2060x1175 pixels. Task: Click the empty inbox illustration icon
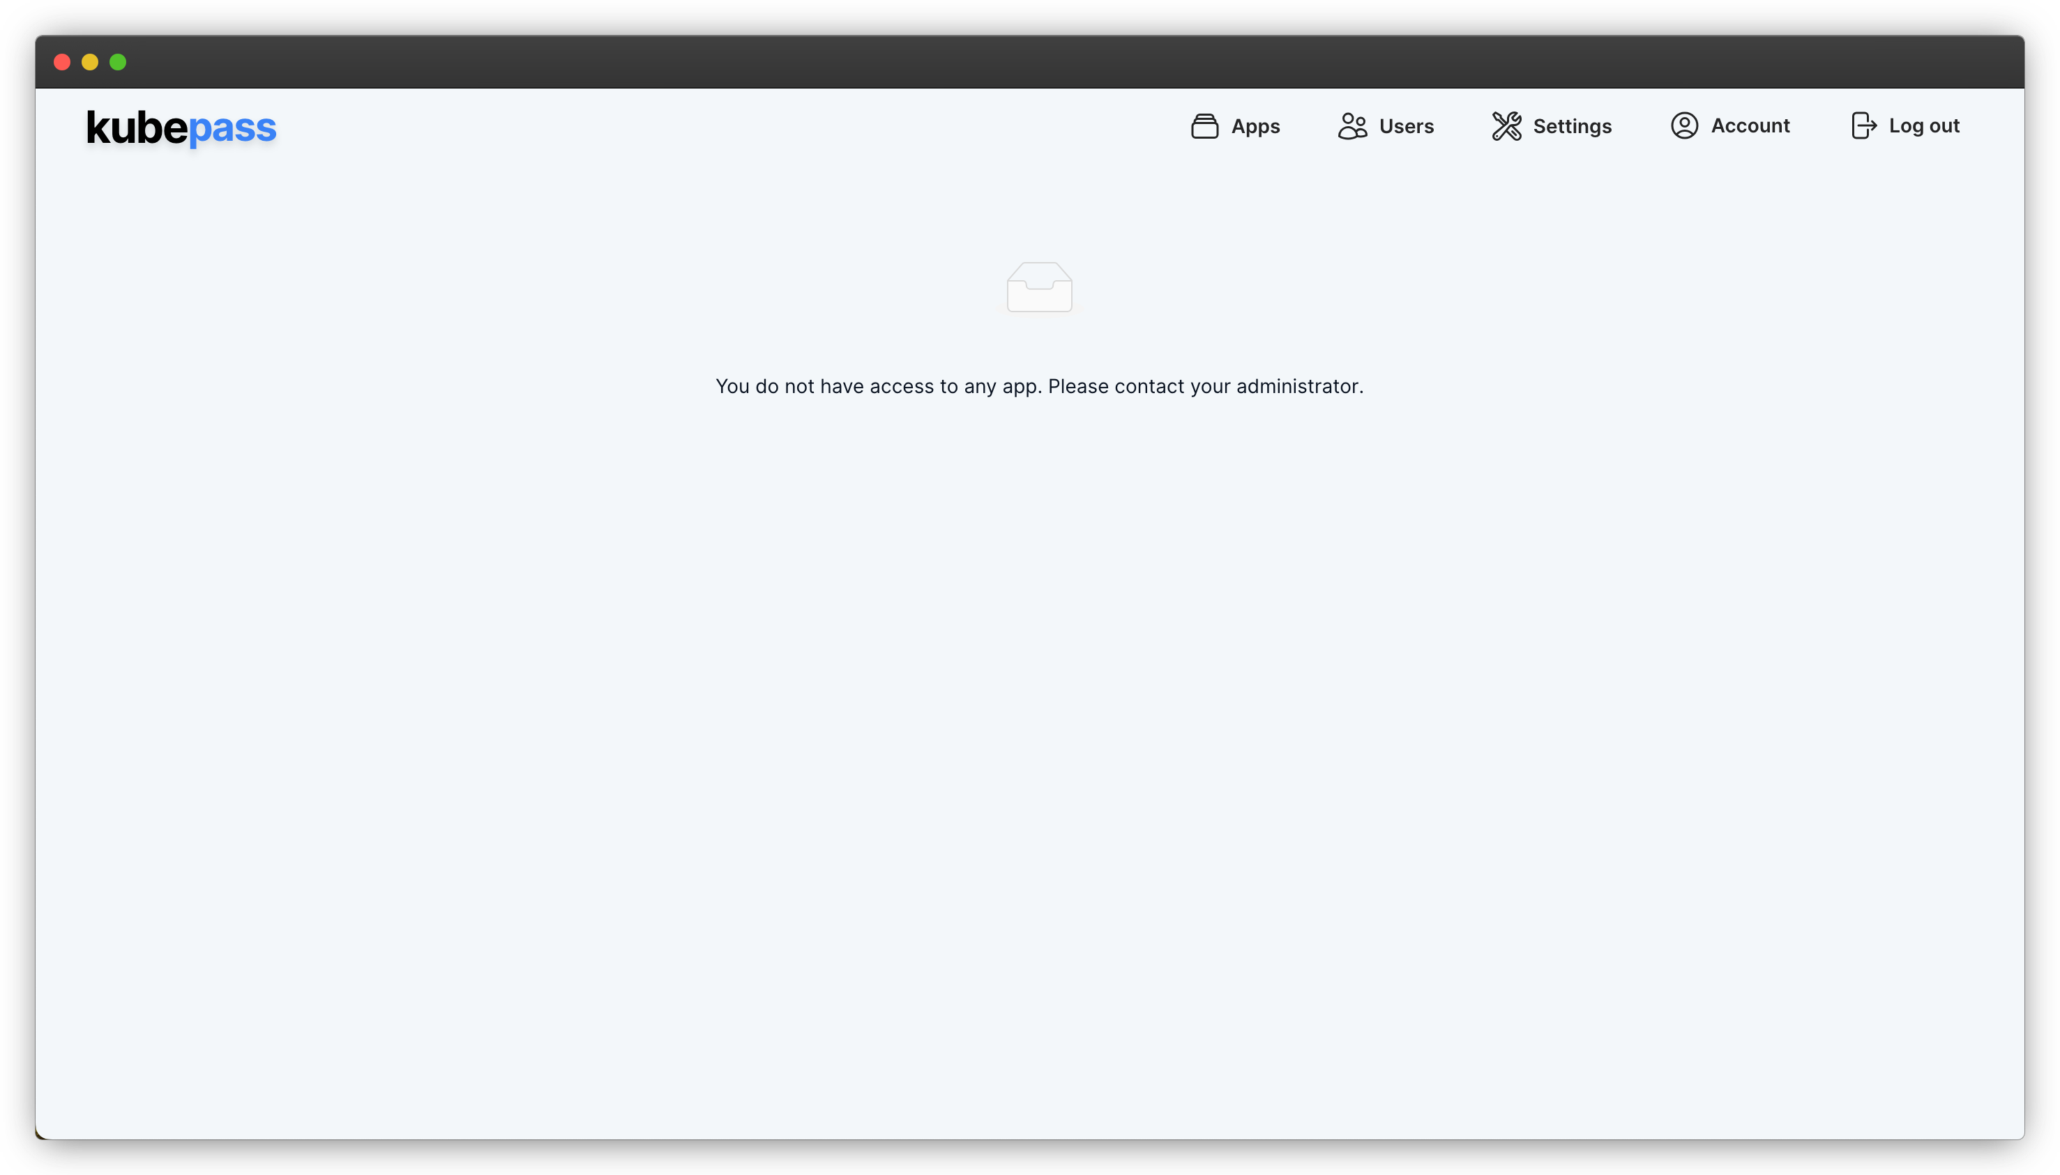[1038, 287]
